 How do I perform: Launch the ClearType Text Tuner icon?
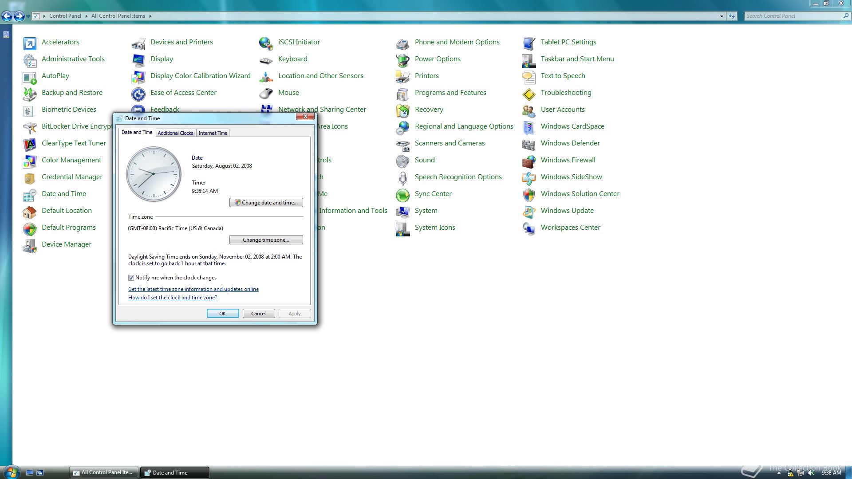pos(30,144)
